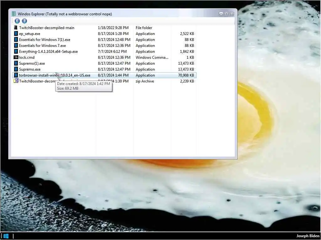Image resolution: width=321 pixels, height=240 pixels.
Task: Click file name ep_setup.exe
Action: pos(30,34)
